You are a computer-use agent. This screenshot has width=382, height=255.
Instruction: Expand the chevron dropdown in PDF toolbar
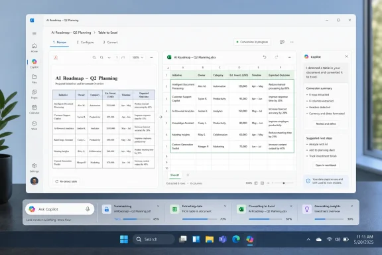point(109,58)
